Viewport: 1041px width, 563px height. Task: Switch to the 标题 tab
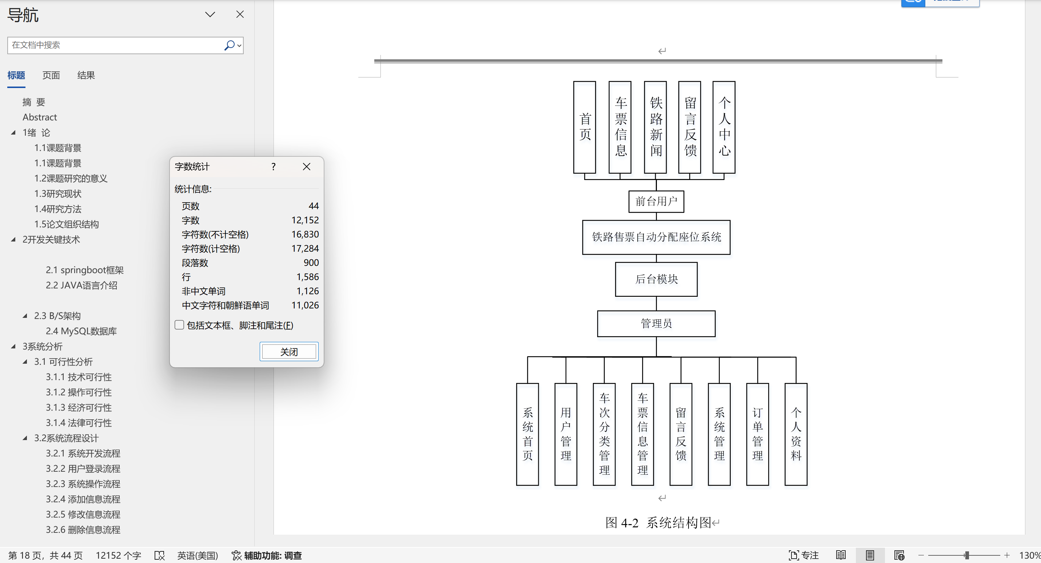pyautogui.click(x=16, y=75)
